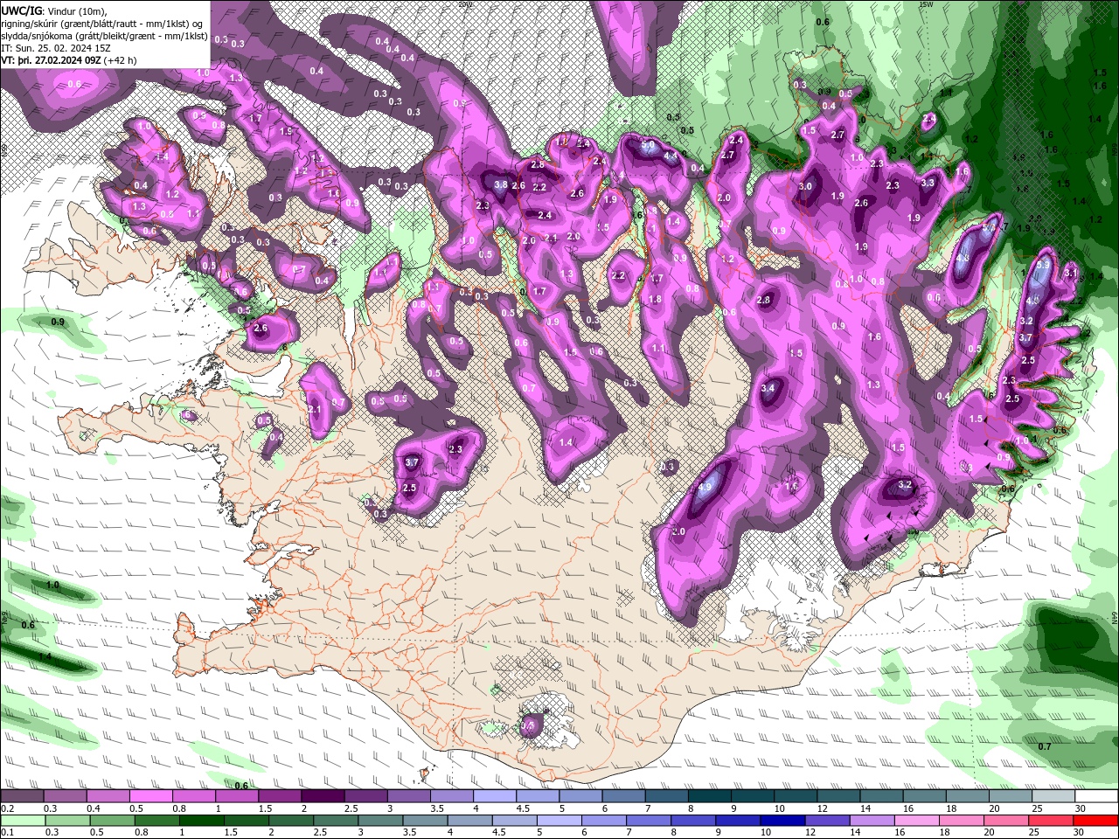
Task: Click the red 30 swatch in rainfall legend
Action: [x=1096, y=821]
